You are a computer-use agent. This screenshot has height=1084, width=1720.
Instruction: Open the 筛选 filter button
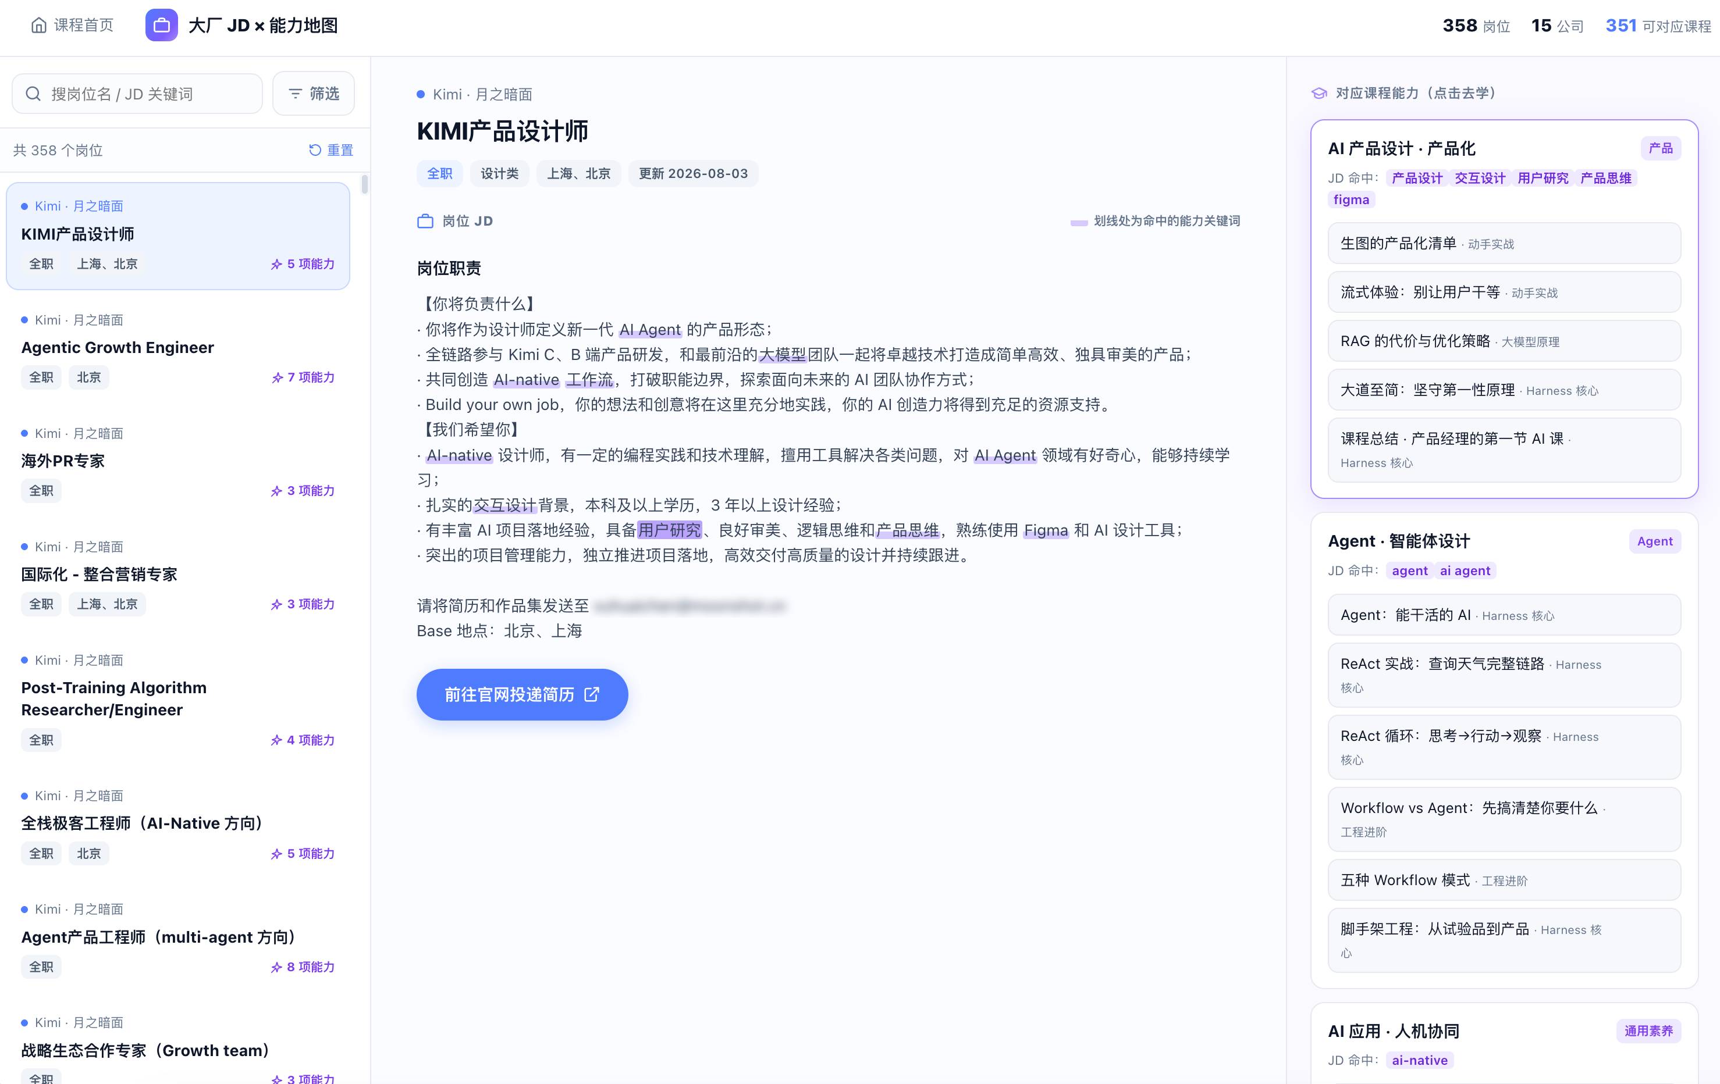[x=314, y=94]
